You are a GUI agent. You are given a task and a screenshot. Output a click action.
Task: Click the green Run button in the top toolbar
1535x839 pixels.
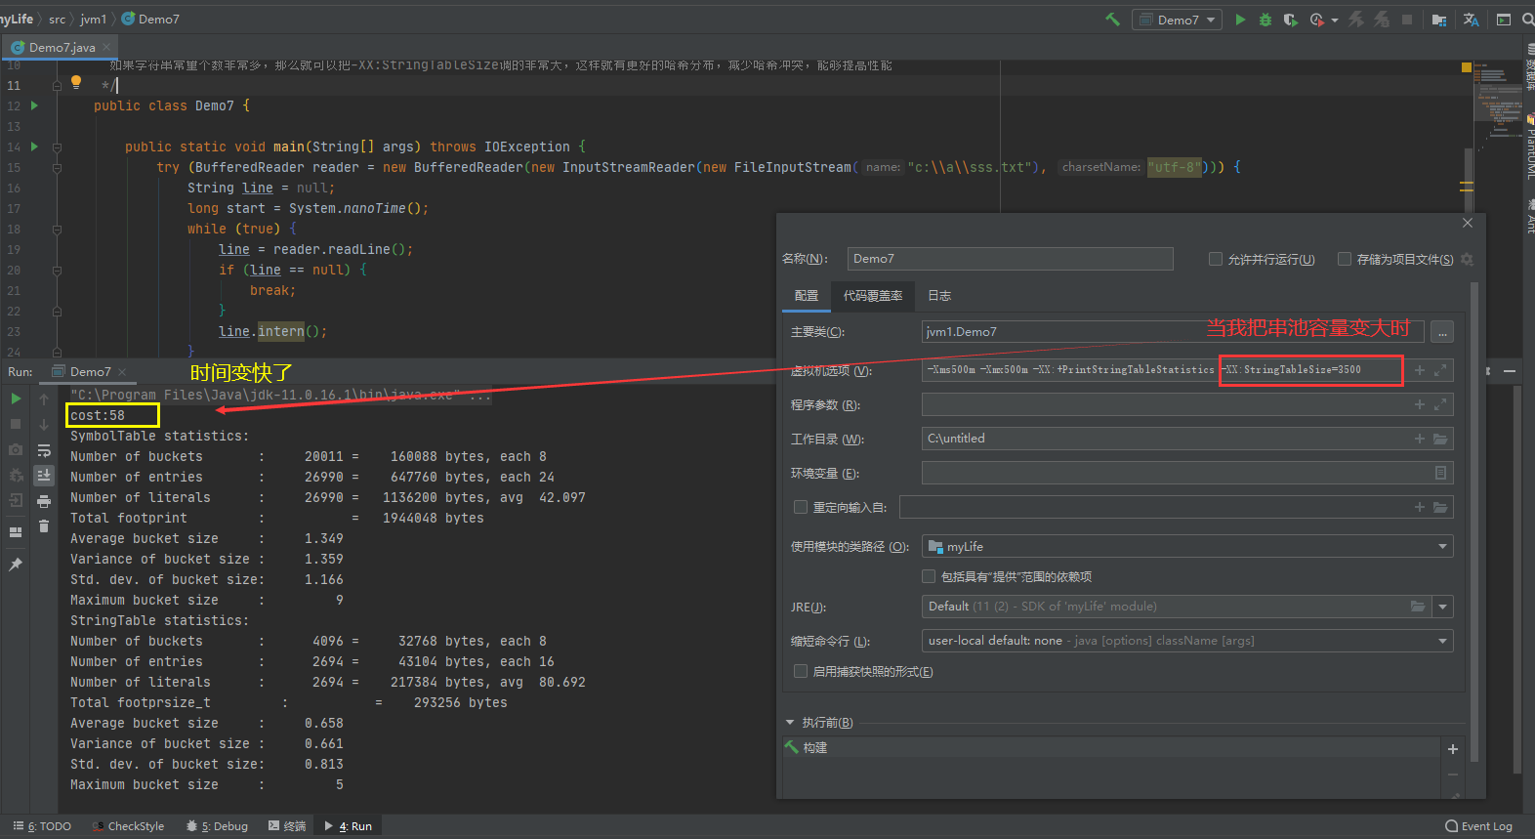[1240, 20]
